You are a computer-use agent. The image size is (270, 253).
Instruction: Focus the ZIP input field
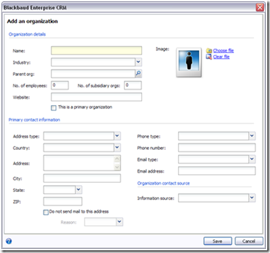pos(63,201)
